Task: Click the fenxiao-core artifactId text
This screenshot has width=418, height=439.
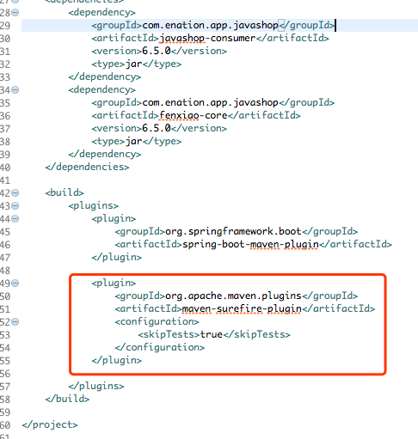Action: point(194,115)
